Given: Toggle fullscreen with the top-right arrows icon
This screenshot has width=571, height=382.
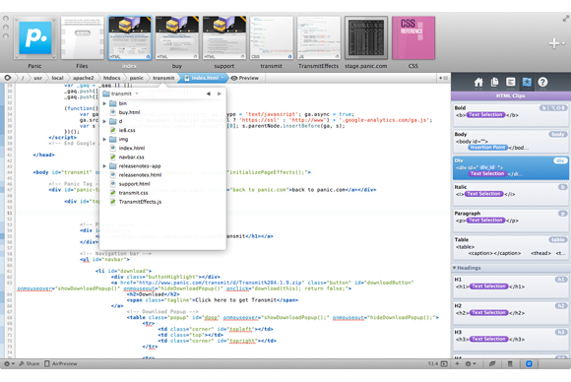Looking at the screenshot, I should click(x=566, y=18).
